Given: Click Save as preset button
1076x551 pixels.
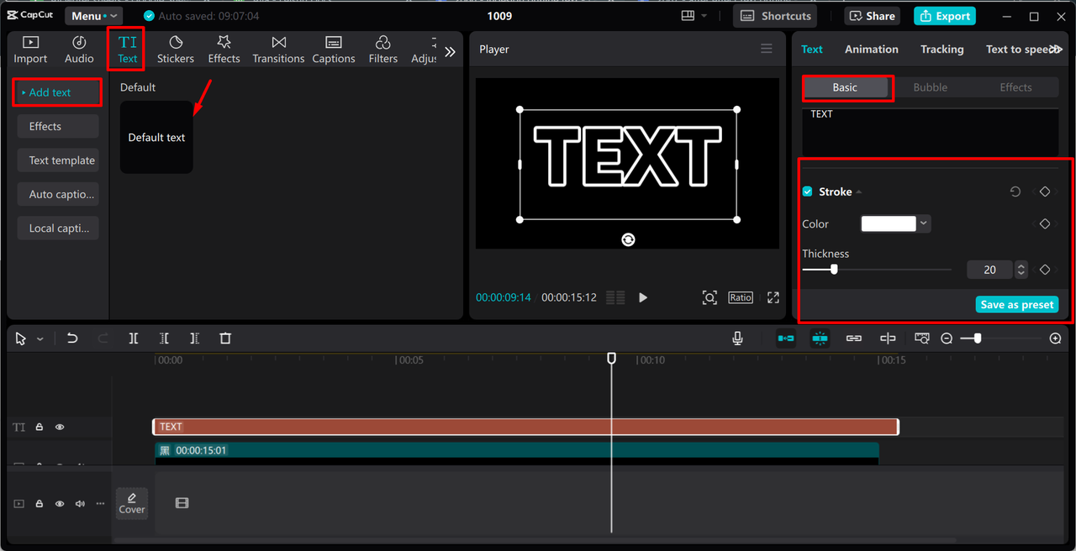Looking at the screenshot, I should coord(1017,305).
